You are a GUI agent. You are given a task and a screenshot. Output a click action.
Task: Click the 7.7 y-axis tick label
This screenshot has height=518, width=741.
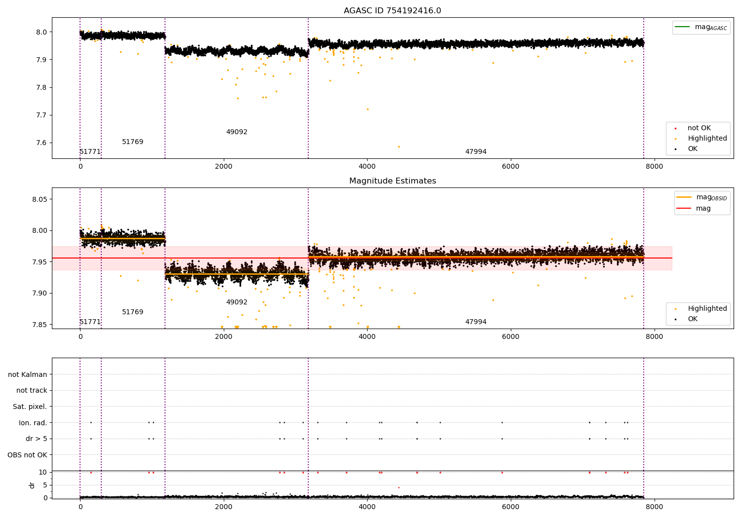click(41, 115)
